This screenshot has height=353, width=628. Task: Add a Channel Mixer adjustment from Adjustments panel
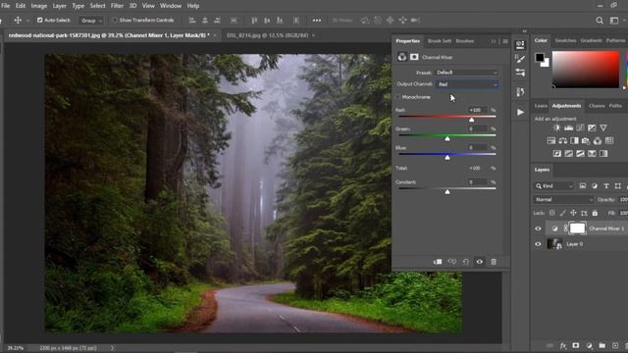[x=598, y=141]
